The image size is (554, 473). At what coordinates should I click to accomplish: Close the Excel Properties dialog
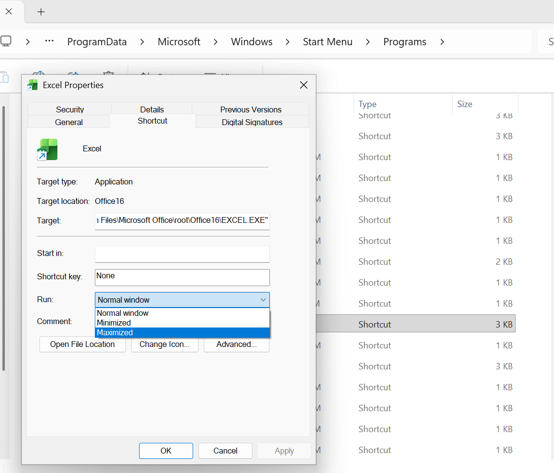[x=304, y=85]
